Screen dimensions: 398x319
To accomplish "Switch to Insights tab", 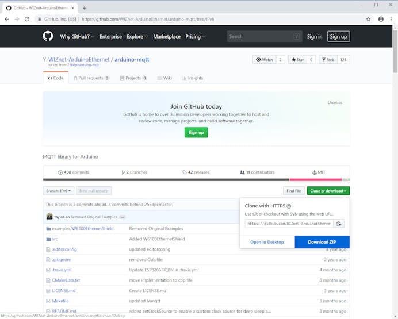I will tap(193, 78).
